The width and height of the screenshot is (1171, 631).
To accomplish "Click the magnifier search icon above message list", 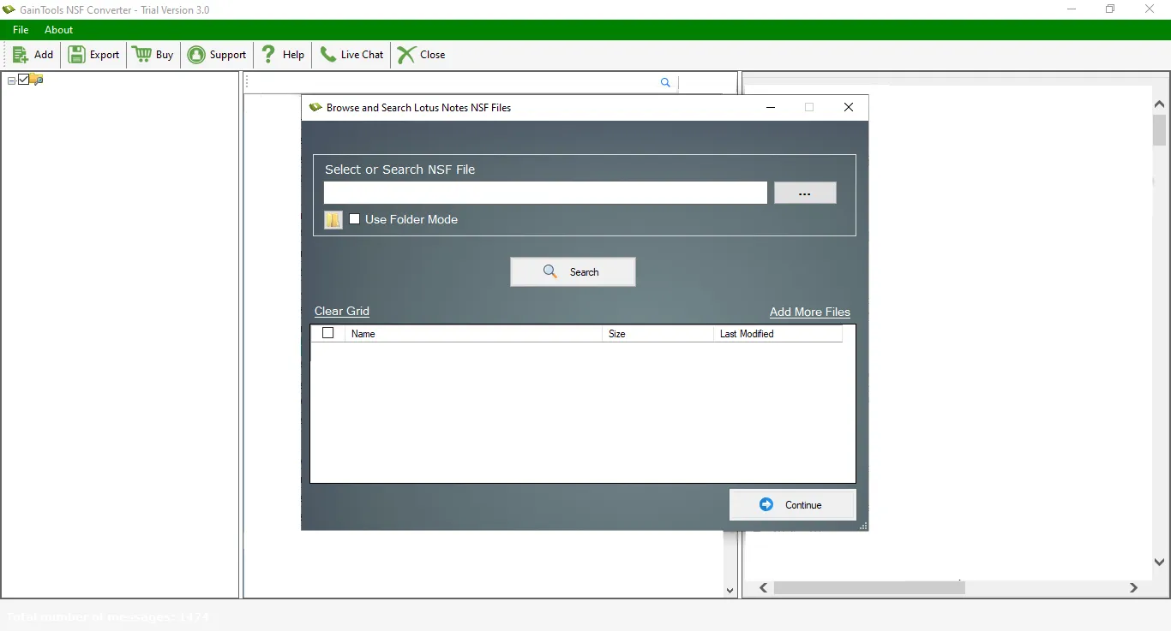I will [665, 82].
